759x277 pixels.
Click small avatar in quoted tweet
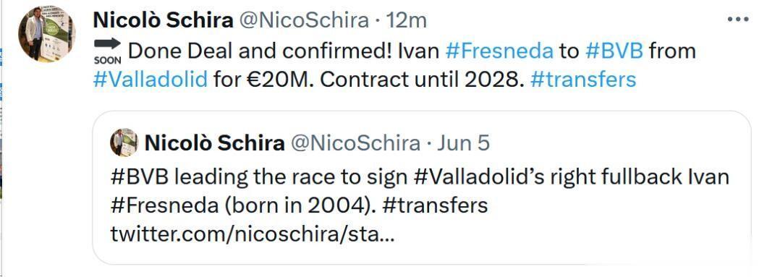(x=124, y=143)
